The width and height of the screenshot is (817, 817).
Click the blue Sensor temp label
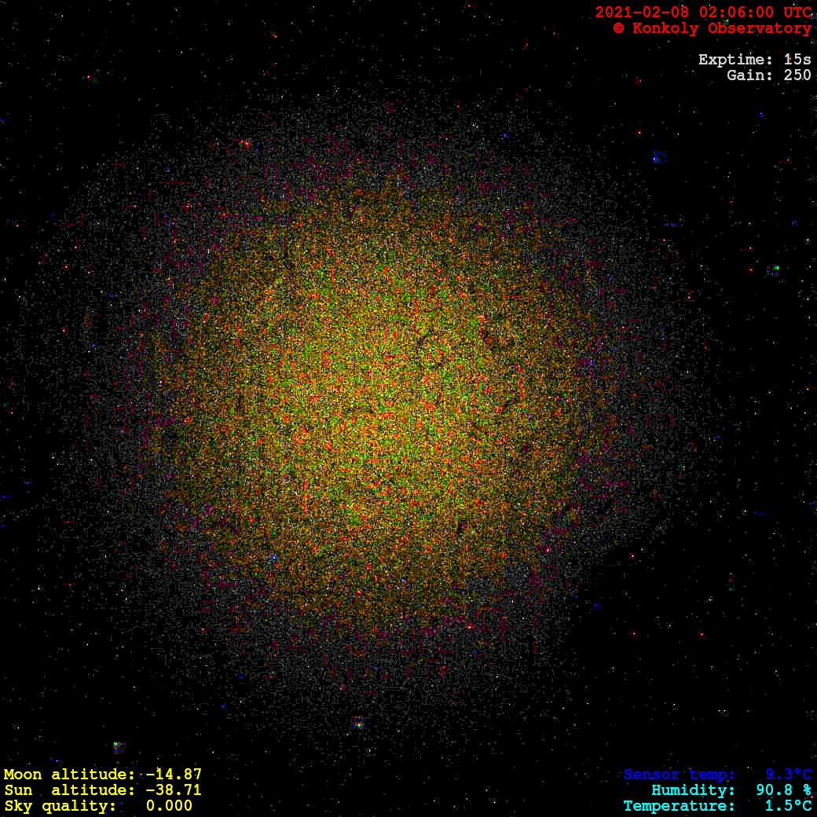tap(680, 775)
